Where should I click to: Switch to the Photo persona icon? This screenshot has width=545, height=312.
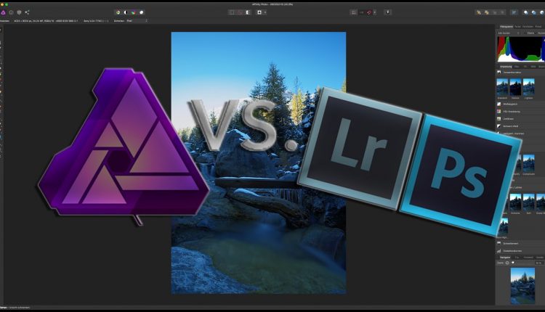coord(3,12)
